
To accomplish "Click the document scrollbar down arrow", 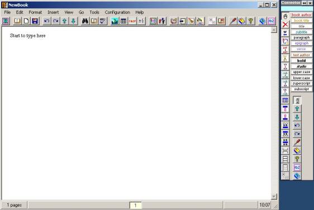I will pos(274,196).
